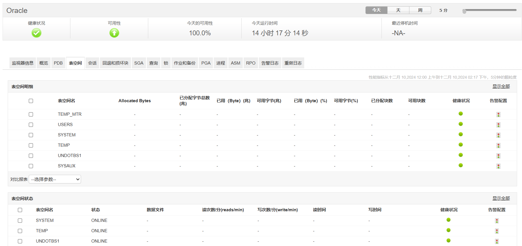
Task: Open the 作业和备份 tab
Action: point(185,63)
